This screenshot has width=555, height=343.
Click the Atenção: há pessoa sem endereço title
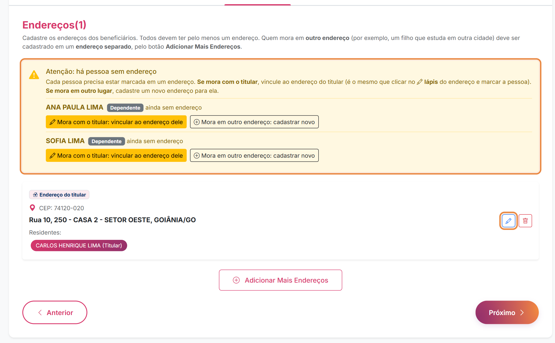101,72
